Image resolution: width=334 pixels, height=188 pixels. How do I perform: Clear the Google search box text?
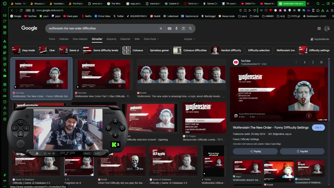click(x=161, y=28)
